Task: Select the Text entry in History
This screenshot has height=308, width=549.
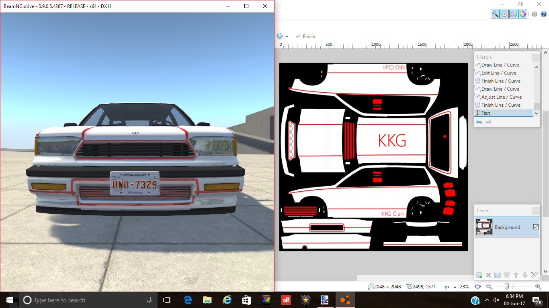Action: click(504, 113)
